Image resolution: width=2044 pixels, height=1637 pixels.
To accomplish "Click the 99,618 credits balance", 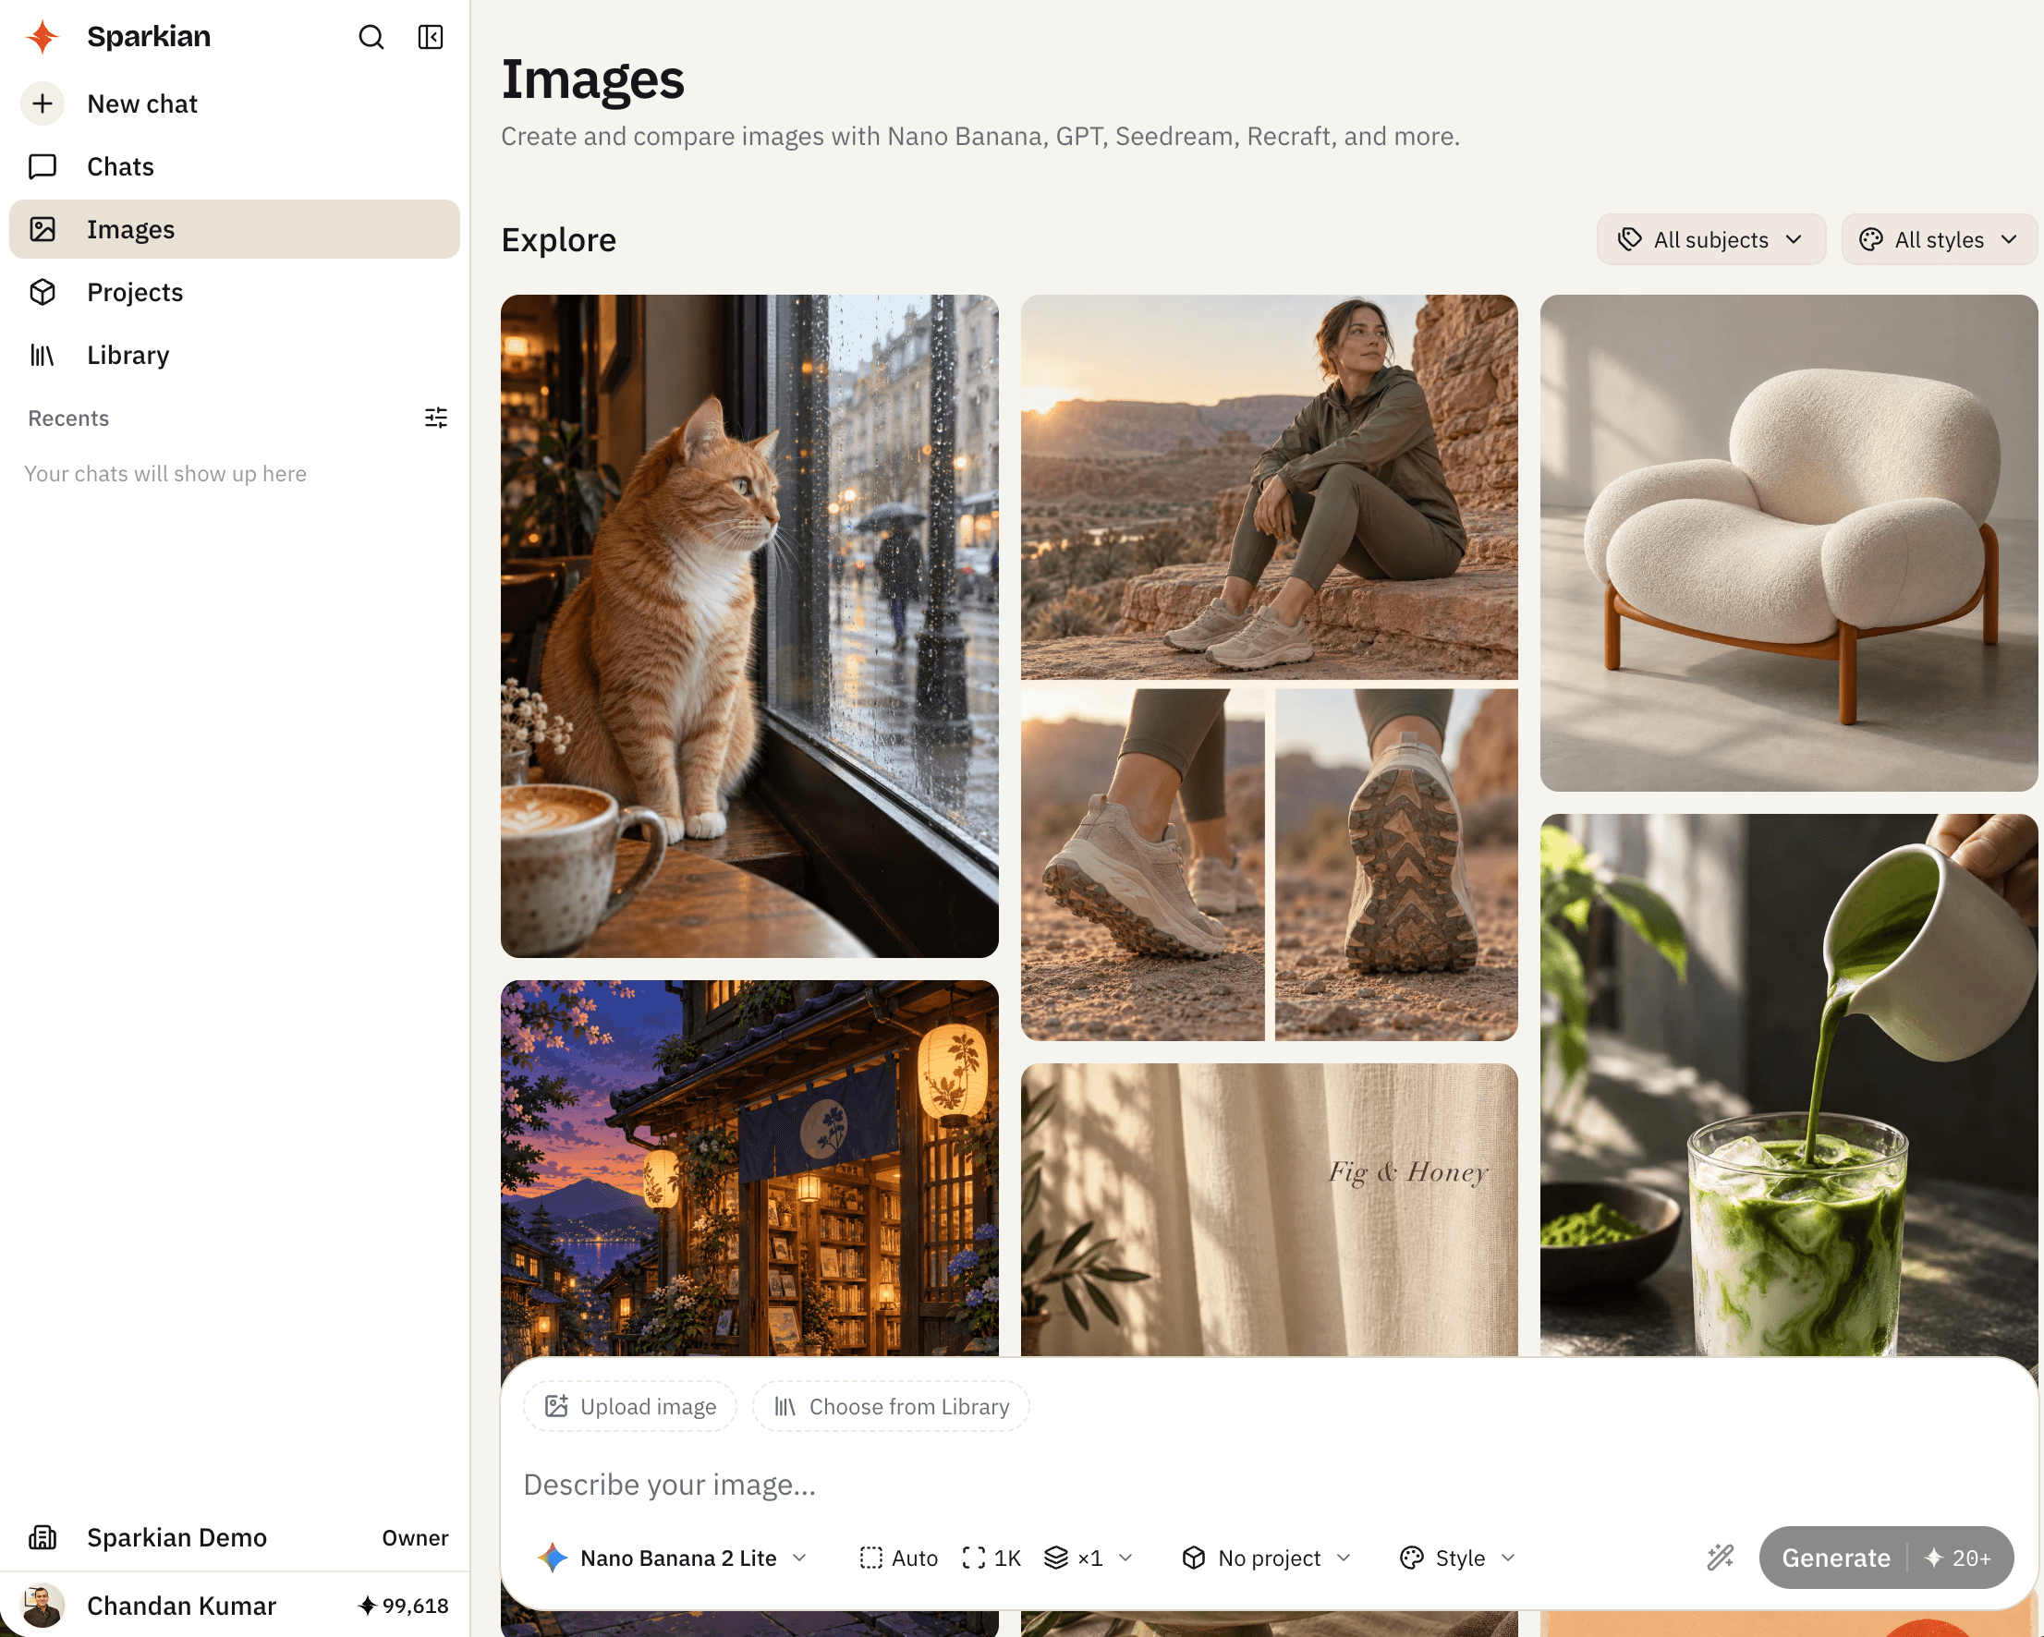I will pos(404,1606).
